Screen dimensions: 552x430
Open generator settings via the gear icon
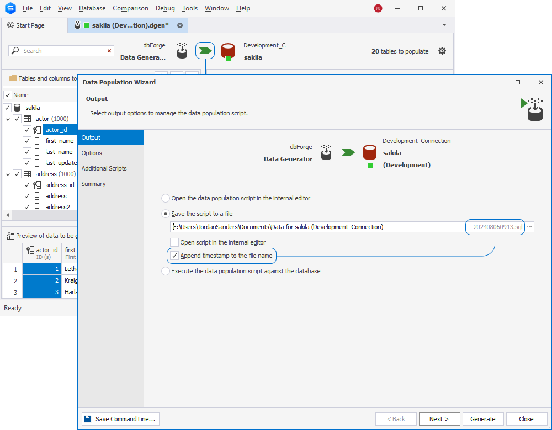[x=442, y=51]
